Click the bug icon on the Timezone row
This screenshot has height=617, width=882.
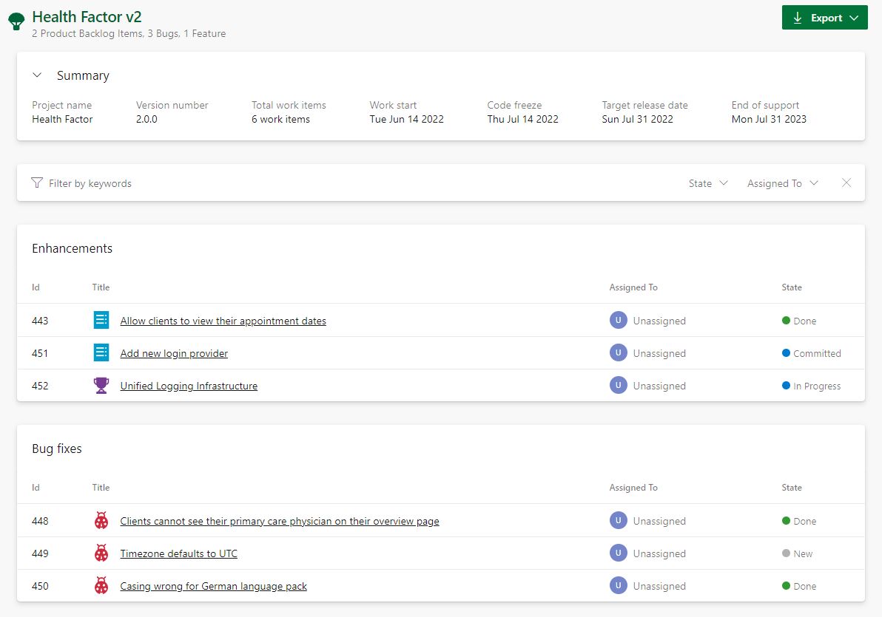pyautogui.click(x=101, y=553)
